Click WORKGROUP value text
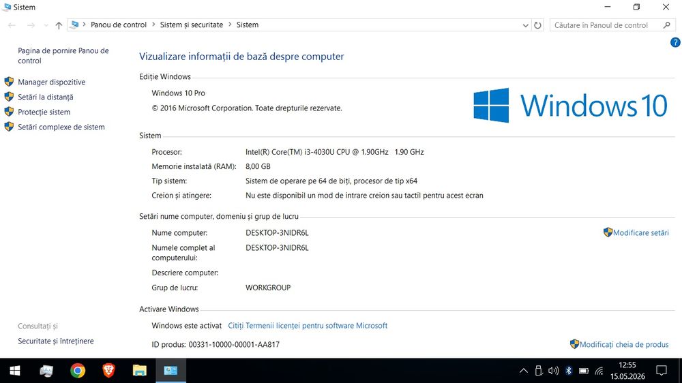The width and height of the screenshot is (682, 383). coord(268,288)
